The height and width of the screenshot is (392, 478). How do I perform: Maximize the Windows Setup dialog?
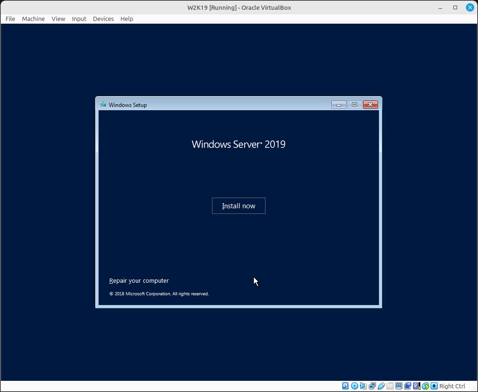point(354,105)
